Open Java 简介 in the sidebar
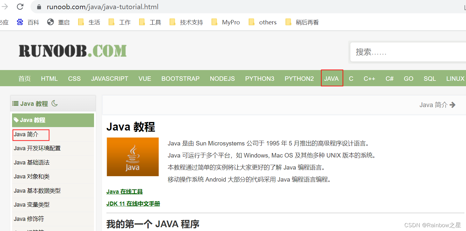466x231 pixels. click(26, 134)
